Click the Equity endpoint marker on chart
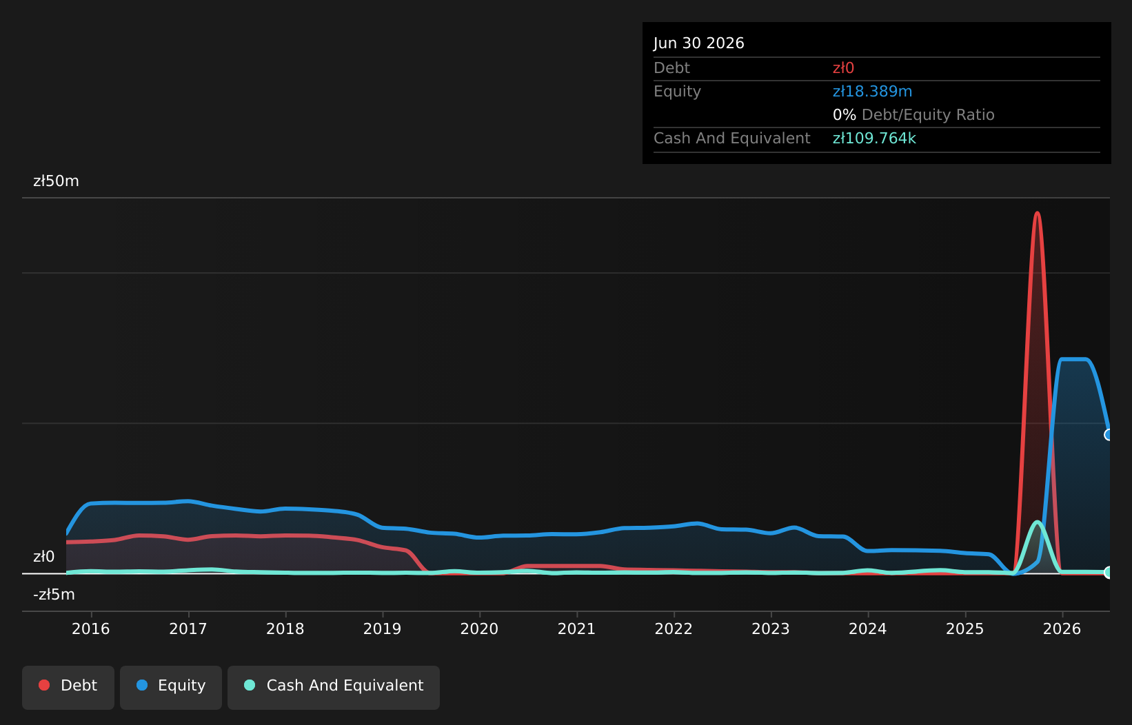This screenshot has width=1132, height=725. click(1109, 435)
